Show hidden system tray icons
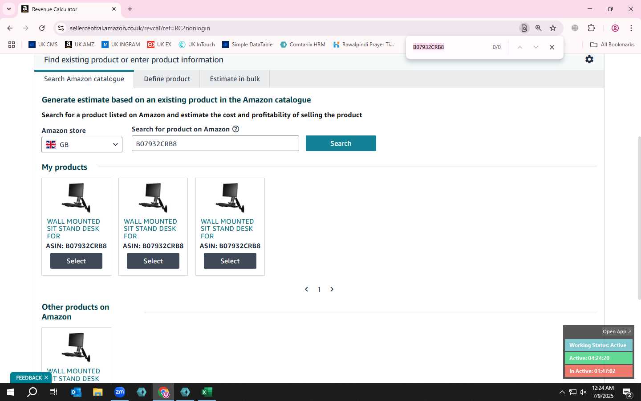This screenshot has height=401, width=641. [x=562, y=392]
